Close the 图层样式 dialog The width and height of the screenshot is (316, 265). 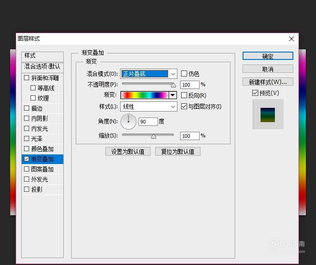[292, 39]
